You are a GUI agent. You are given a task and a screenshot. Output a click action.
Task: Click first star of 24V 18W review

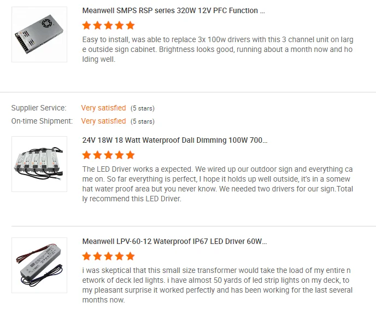point(86,155)
